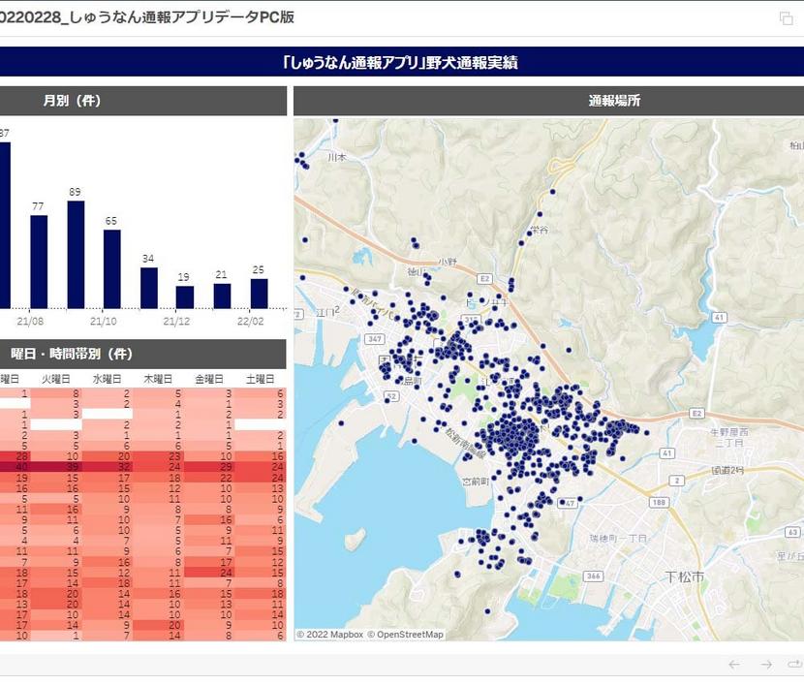Select the bar showing 34 reports
The image size is (804, 685).
[148, 288]
